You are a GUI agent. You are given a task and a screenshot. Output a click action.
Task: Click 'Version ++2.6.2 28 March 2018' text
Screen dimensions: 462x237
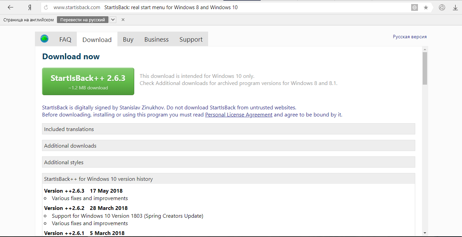coord(86,208)
